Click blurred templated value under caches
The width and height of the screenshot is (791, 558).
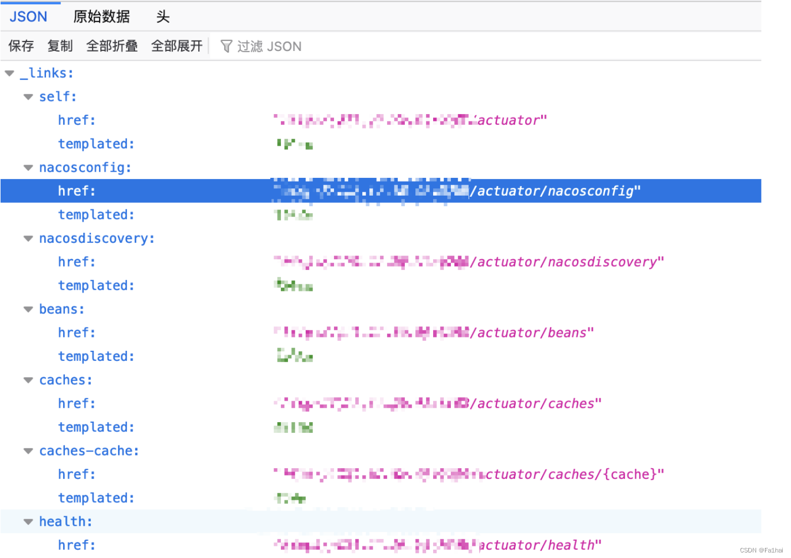pyautogui.click(x=294, y=427)
